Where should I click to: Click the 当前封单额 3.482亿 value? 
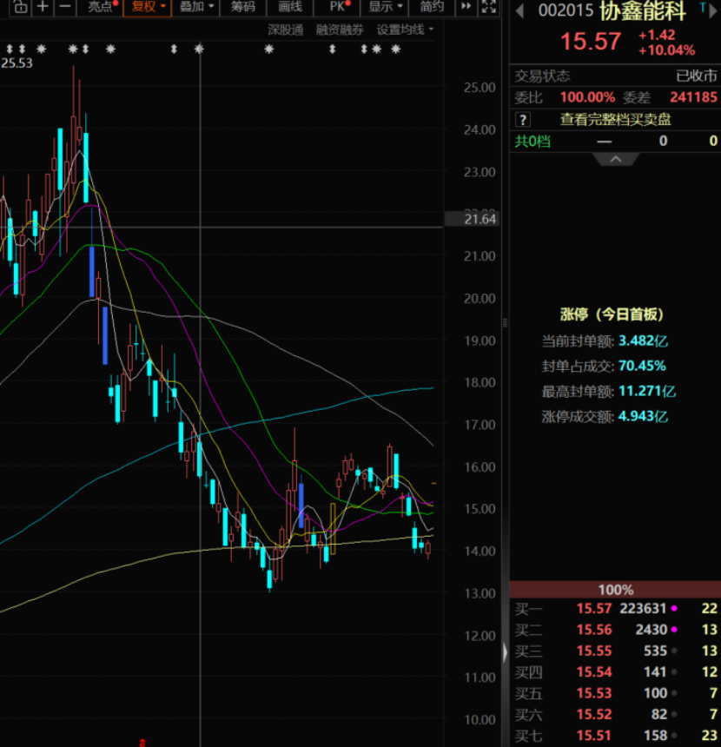tap(643, 341)
